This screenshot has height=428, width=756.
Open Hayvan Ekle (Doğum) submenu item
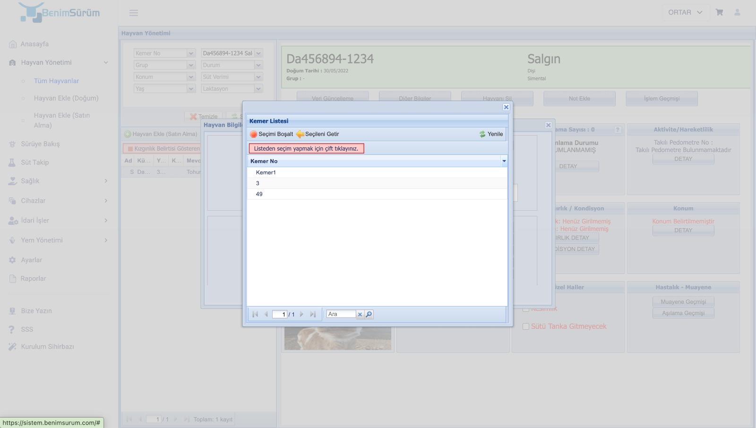[x=66, y=98]
